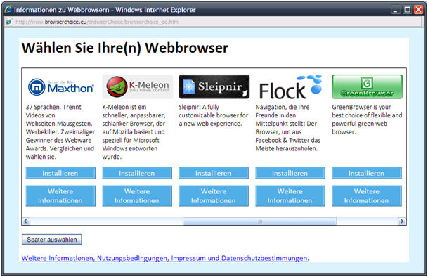Open Weitere Informationen for Maxthon
Image resolution: width=428 pixels, height=277 pixels.
pos(60,196)
